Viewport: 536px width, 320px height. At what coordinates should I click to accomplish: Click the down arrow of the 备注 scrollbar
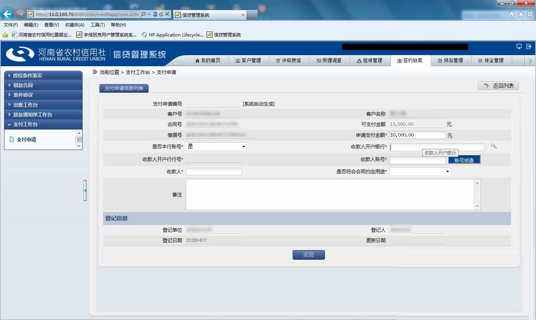pyautogui.click(x=477, y=207)
